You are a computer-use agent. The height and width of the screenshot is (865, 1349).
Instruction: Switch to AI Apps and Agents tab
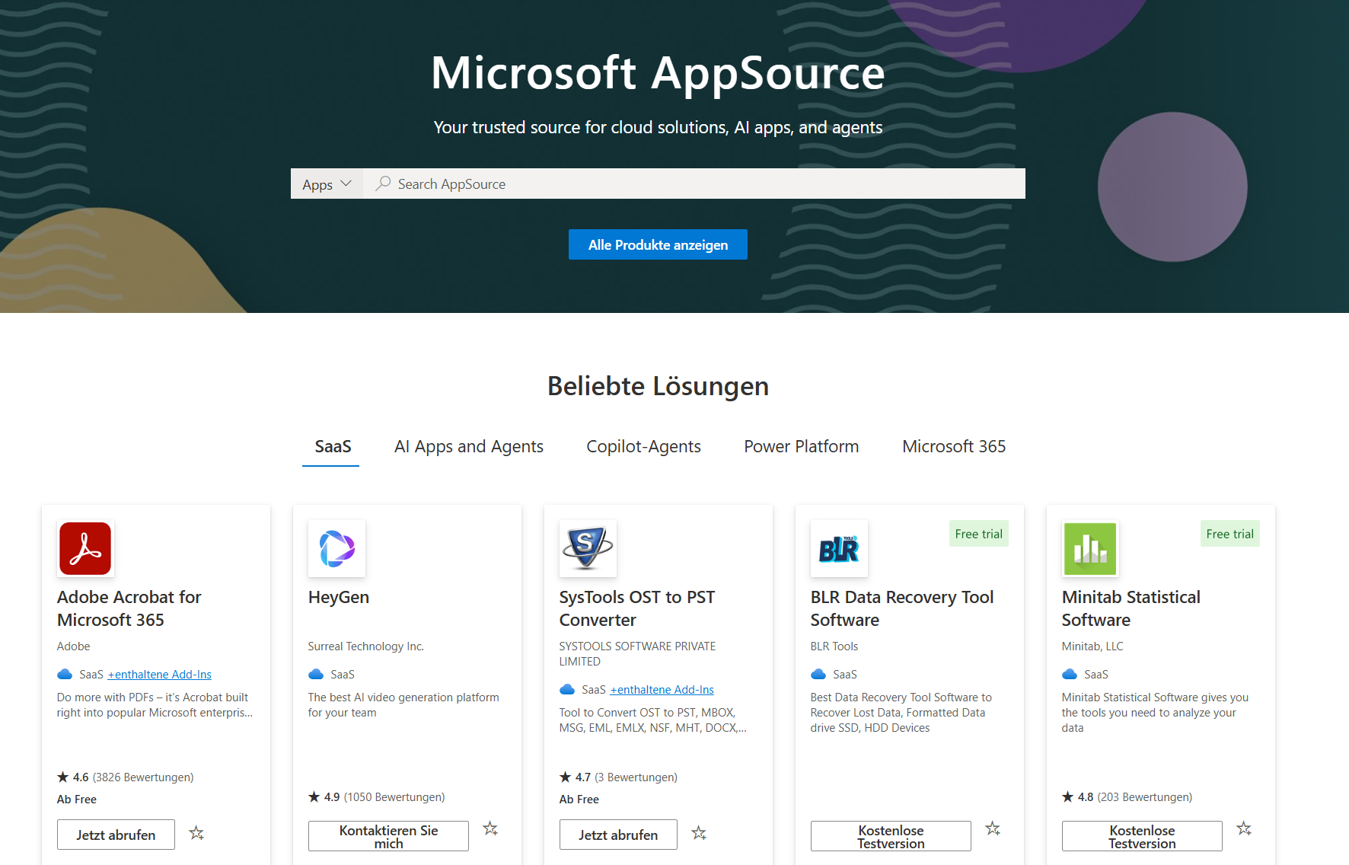click(469, 447)
